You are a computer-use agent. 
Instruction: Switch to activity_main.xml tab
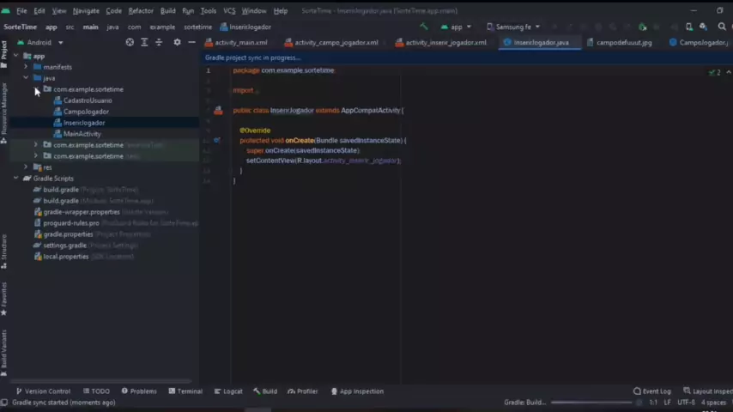[x=240, y=42]
